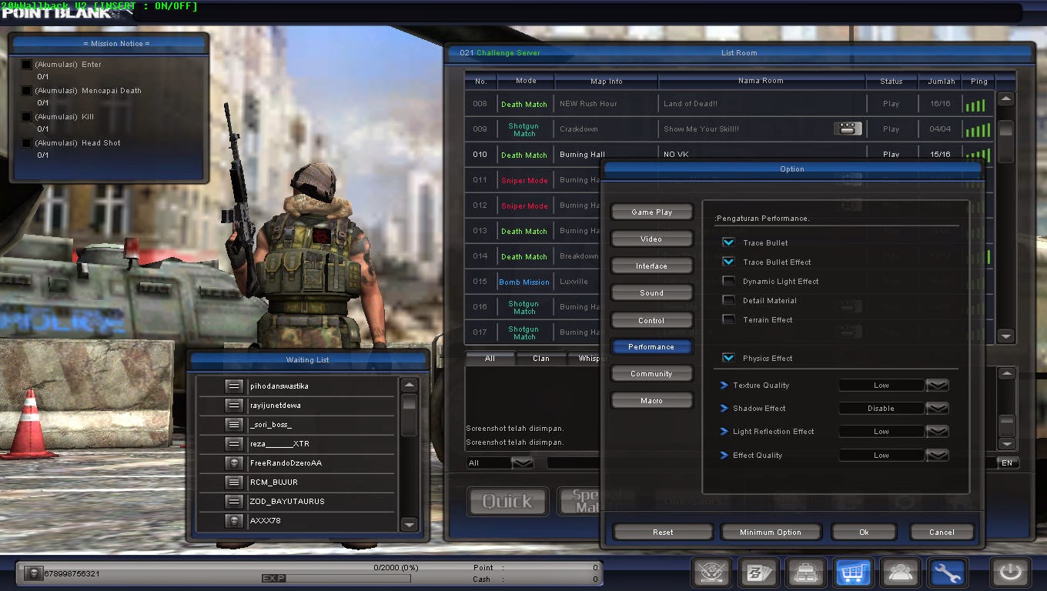1047x591 pixels.
Task: Click the (Akumulasi) Kill mission checkbox
Action: click(x=27, y=117)
